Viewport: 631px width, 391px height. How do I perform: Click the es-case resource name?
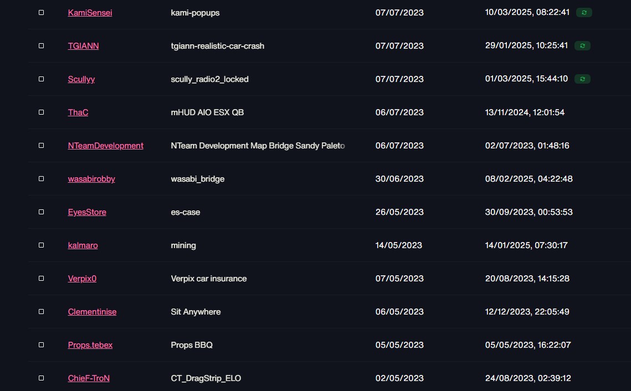(186, 212)
